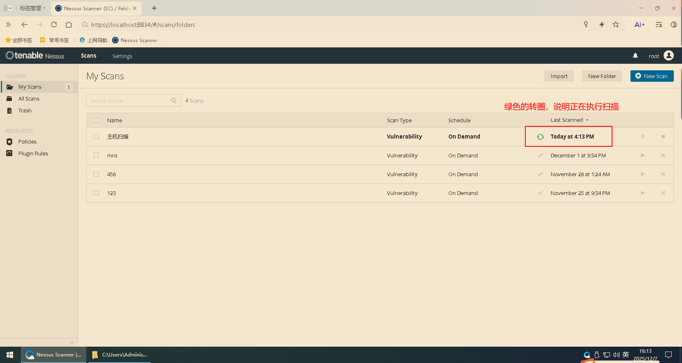682x363 pixels.
Task: Check the select-all checkbox in table header
Action: [x=96, y=120]
